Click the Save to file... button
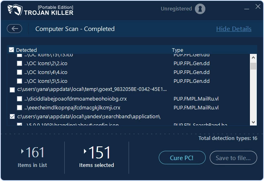264x181 pixels. [233, 158]
